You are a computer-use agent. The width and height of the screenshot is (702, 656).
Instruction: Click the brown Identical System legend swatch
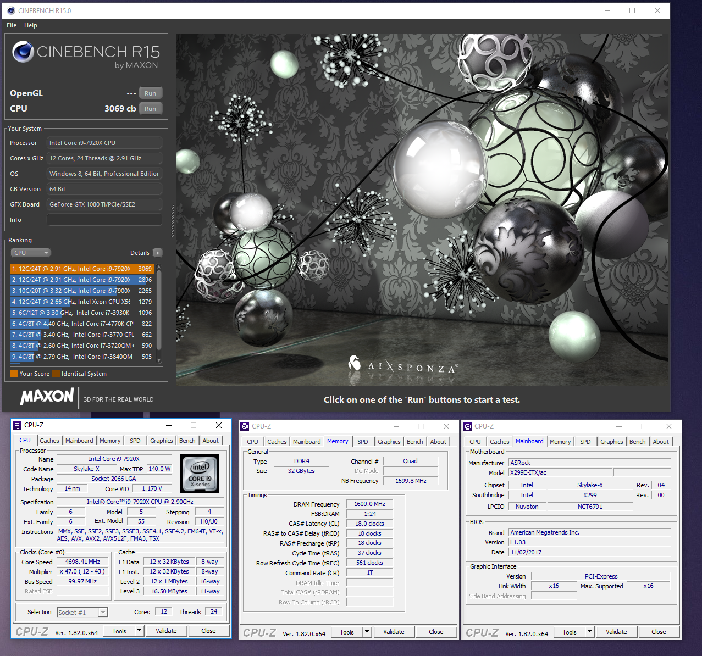pyautogui.click(x=56, y=374)
